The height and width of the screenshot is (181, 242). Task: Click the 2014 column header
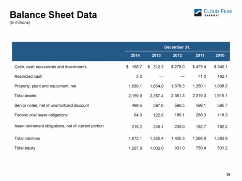[135, 56]
